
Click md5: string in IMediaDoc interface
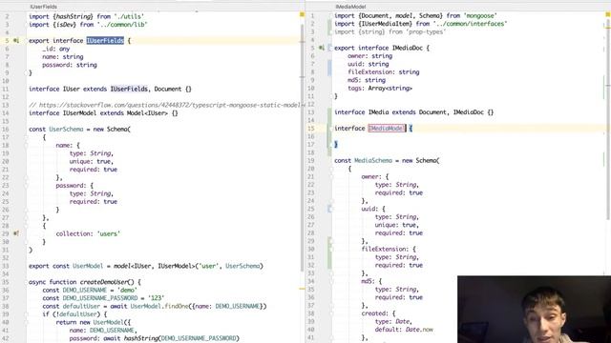pyautogui.click(x=367, y=80)
